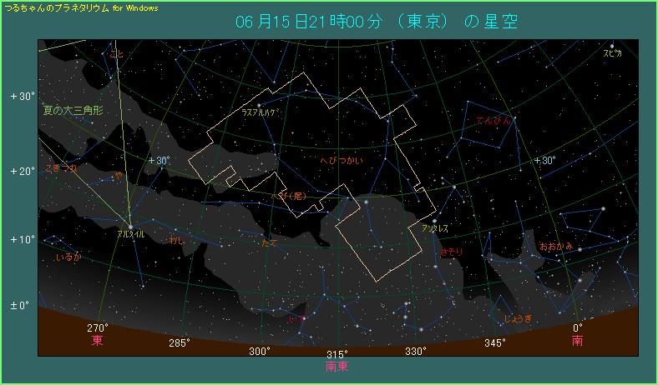Viewport: 658px width, 385px height.
Task: Click the わし constellation label
Action: click(177, 240)
